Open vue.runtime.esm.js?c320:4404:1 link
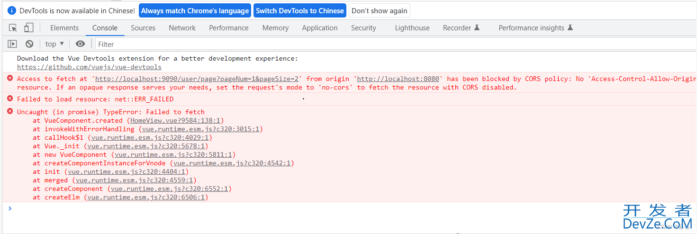697x234 pixels. click(126, 171)
